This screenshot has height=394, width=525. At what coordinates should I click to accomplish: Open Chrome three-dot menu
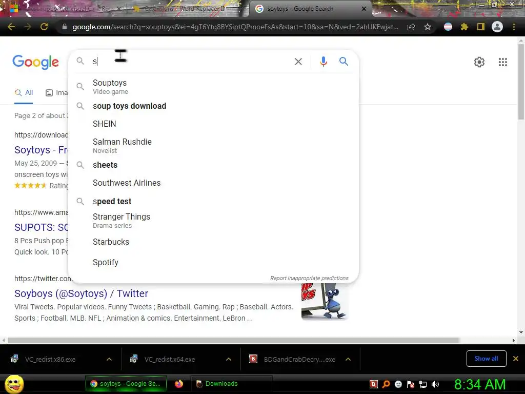514,27
